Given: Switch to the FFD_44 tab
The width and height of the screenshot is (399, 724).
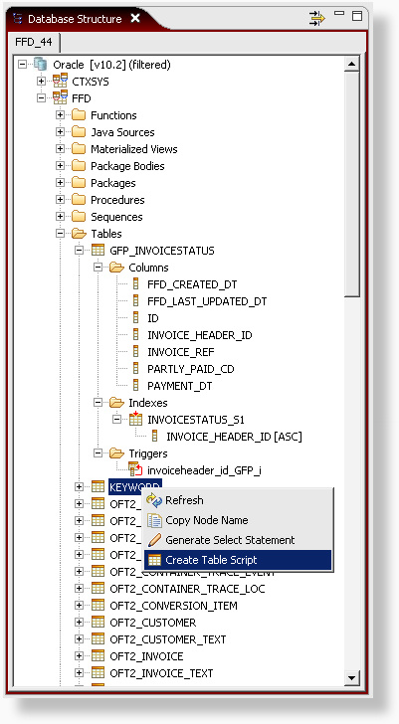Looking at the screenshot, I should [34, 43].
